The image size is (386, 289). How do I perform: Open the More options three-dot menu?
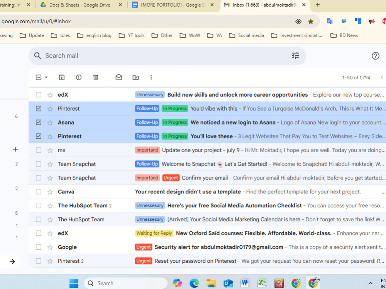pos(151,77)
